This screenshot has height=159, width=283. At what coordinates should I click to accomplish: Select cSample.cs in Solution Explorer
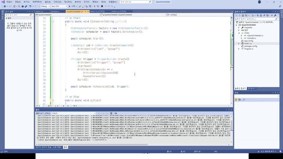click(252, 38)
